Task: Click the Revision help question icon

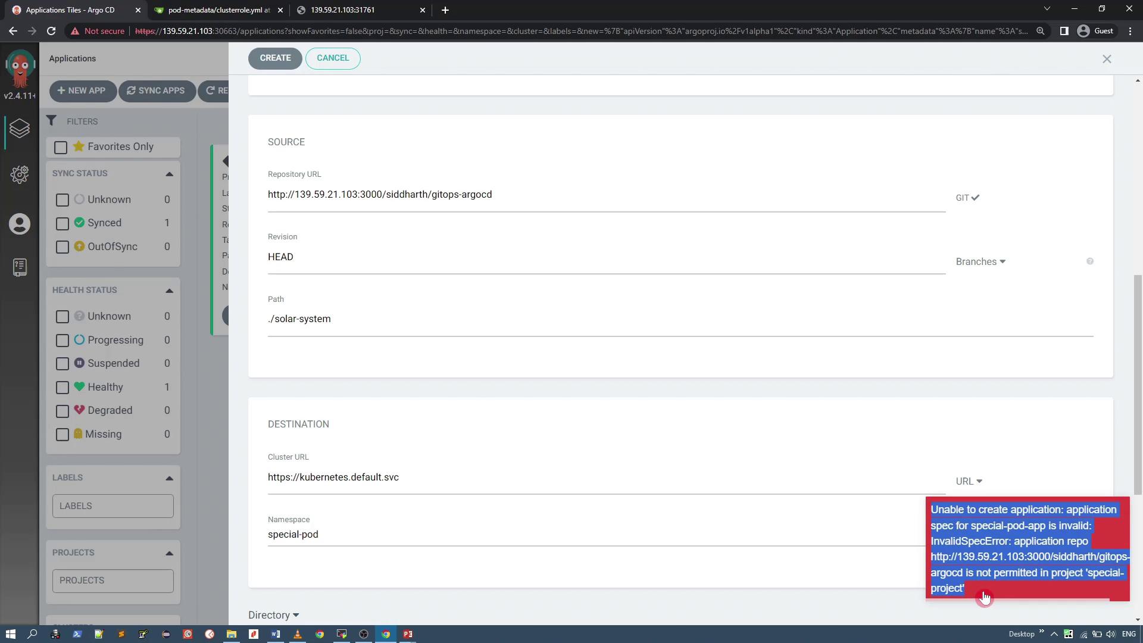Action: 1090,261
